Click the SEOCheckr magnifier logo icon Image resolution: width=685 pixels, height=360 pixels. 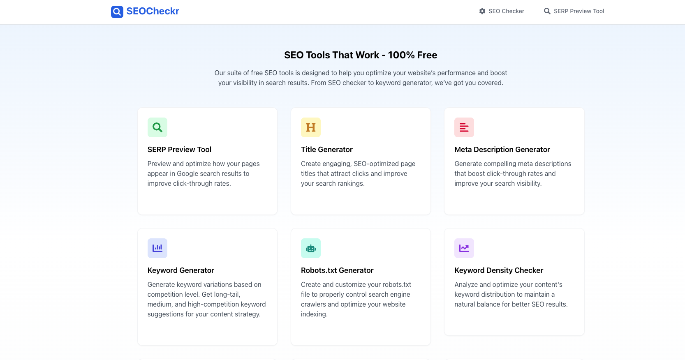click(117, 12)
